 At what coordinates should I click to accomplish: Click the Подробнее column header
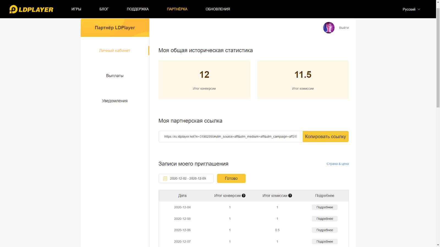[x=324, y=196]
